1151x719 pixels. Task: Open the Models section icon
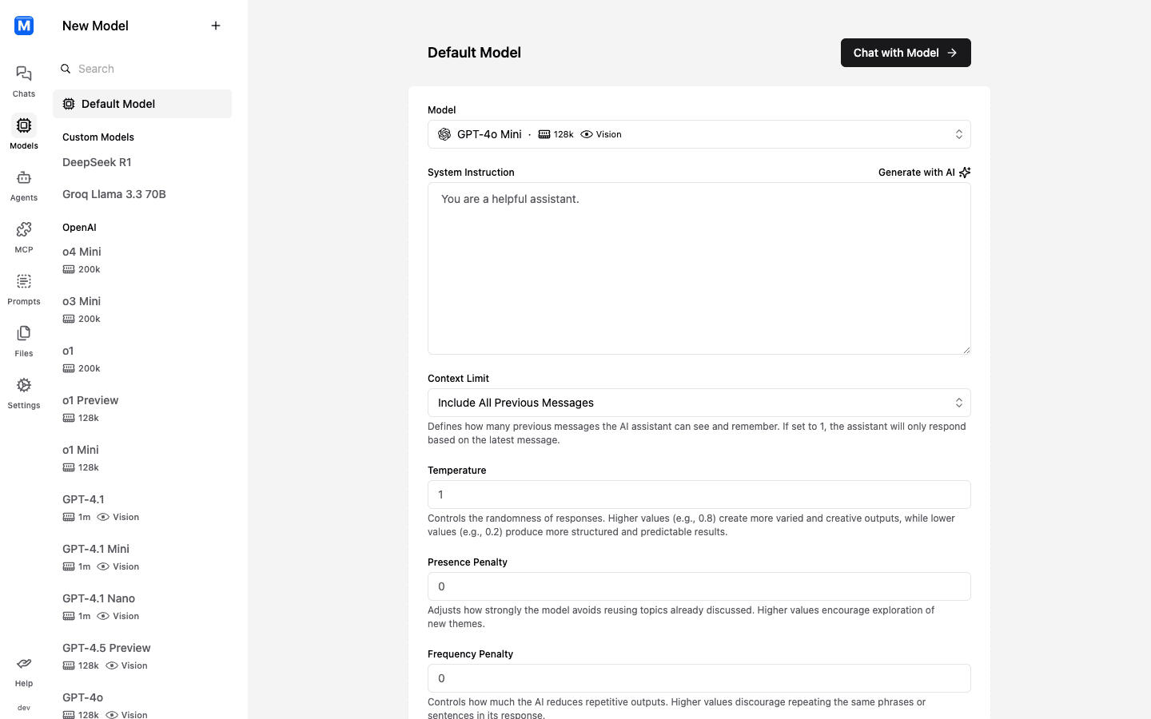(x=24, y=125)
